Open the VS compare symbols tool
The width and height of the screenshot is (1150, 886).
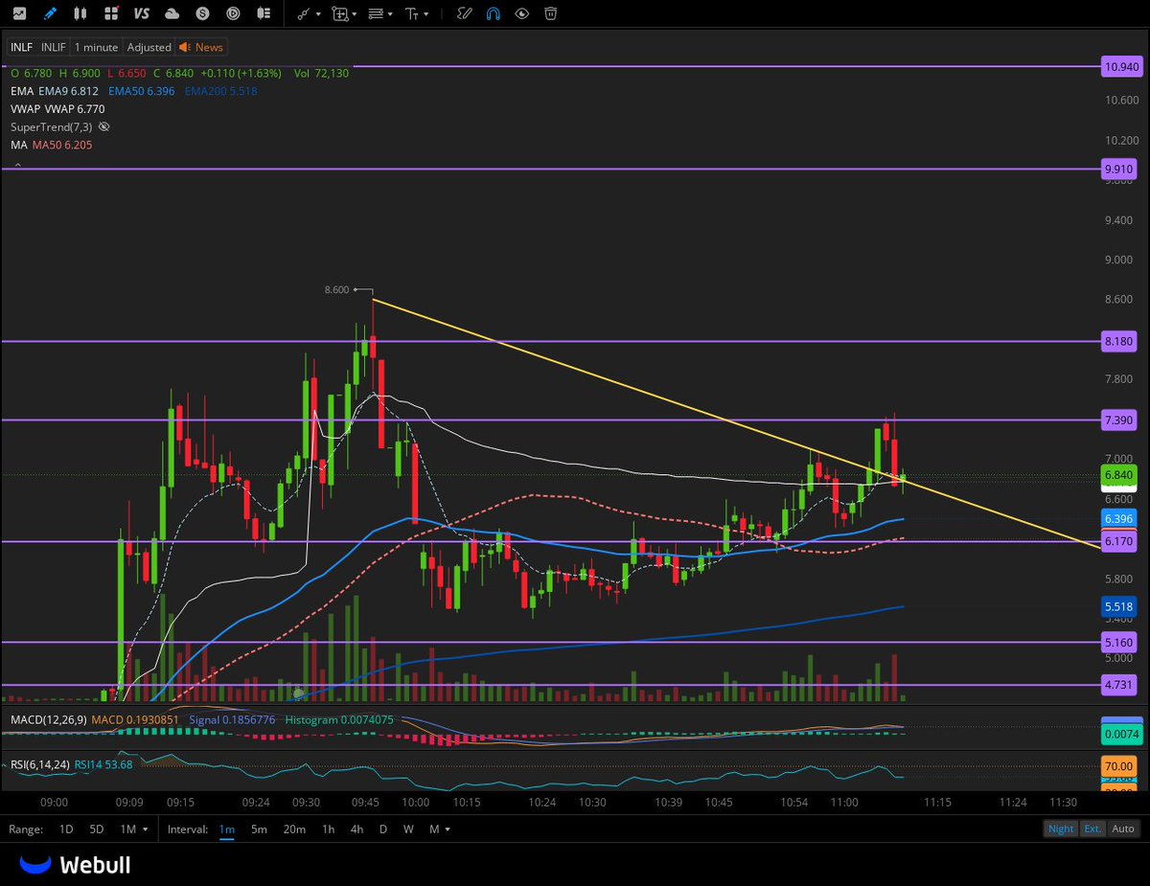click(x=142, y=13)
